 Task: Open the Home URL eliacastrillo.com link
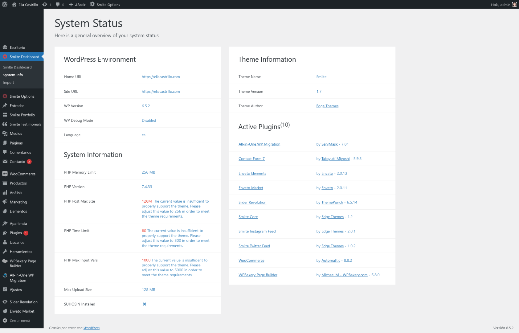[x=161, y=77]
